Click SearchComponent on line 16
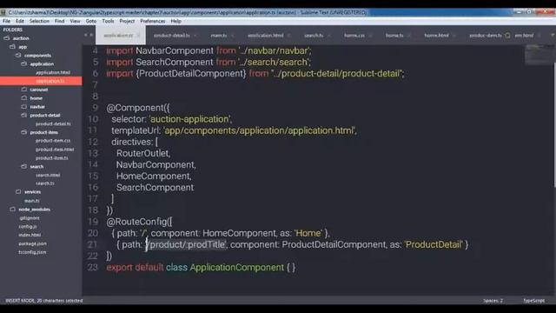 (155, 188)
